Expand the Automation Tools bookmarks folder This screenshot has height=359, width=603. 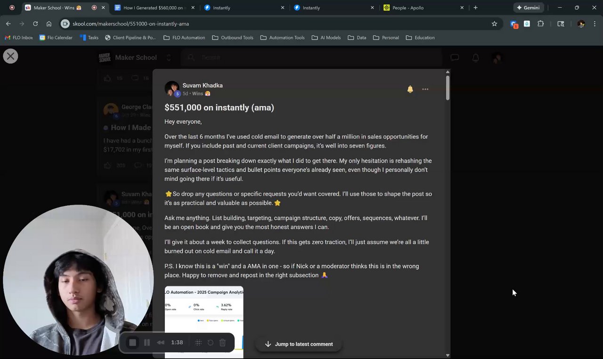(x=282, y=38)
